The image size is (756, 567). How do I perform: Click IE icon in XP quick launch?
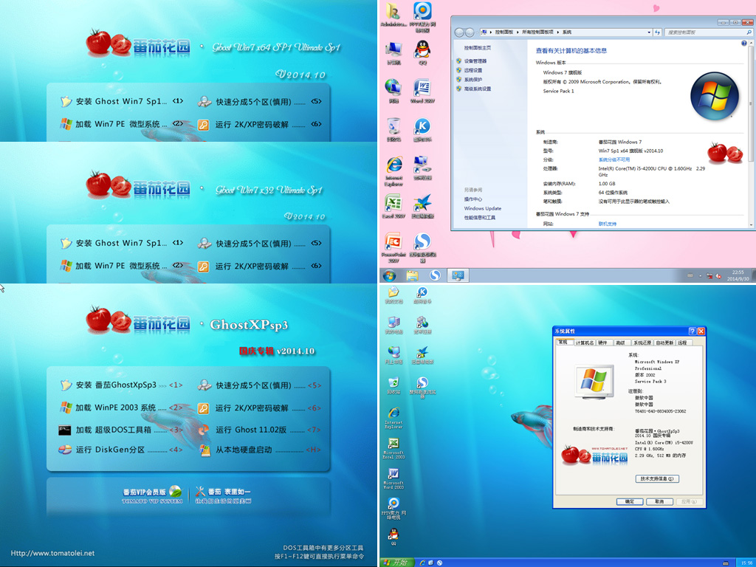[x=422, y=563]
